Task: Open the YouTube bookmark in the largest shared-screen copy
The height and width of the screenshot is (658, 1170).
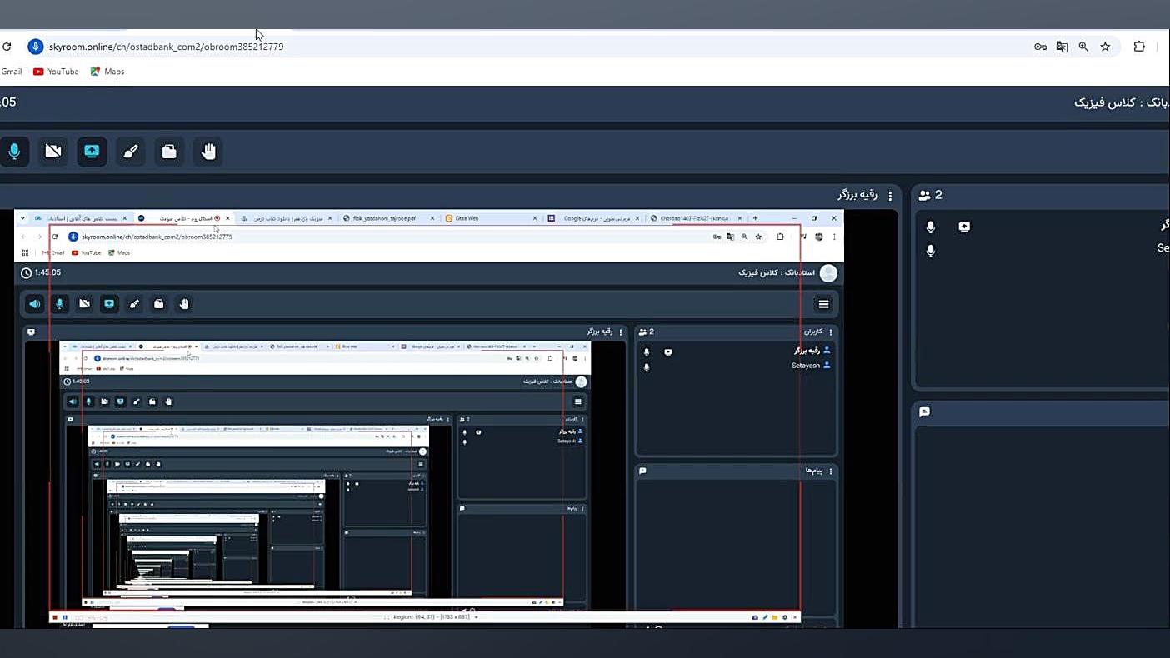Action: (86, 253)
